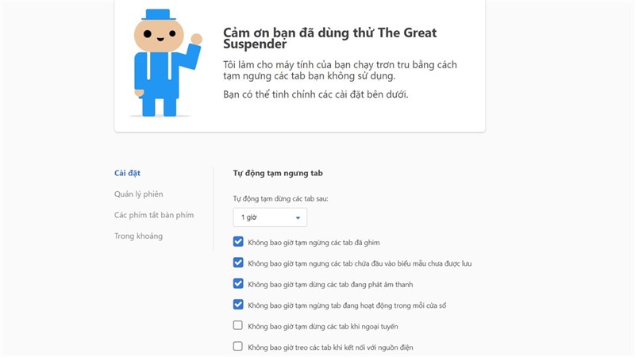Screen dimensions: 635x357
Task: Select 'Trong khoảng' in the sidebar
Action: coord(138,236)
